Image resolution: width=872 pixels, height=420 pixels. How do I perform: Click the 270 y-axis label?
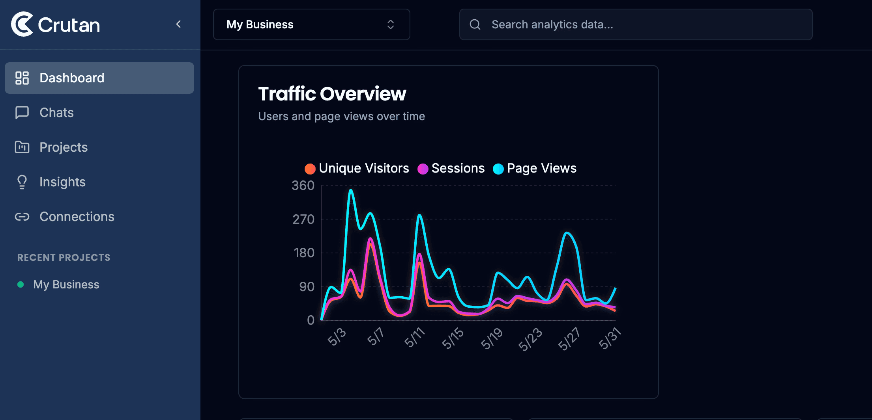(303, 219)
